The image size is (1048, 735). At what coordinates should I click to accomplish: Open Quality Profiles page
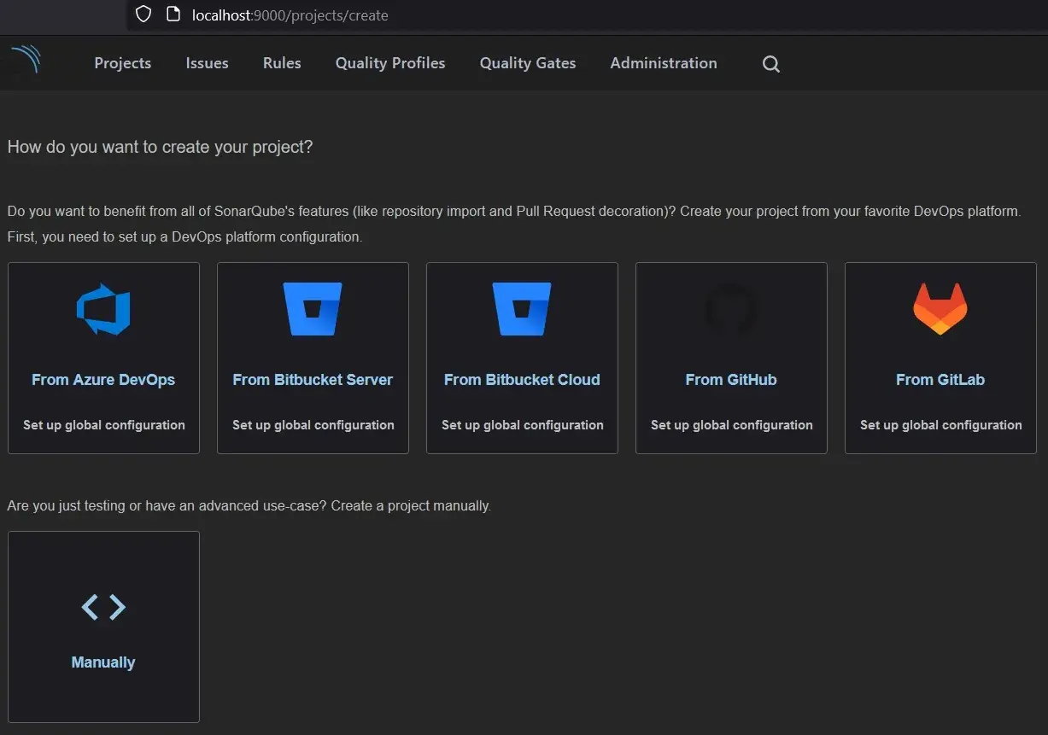pos(390,63)
